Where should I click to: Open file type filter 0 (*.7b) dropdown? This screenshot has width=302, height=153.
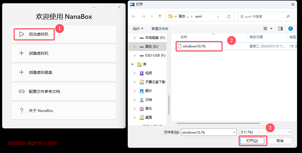266,132
